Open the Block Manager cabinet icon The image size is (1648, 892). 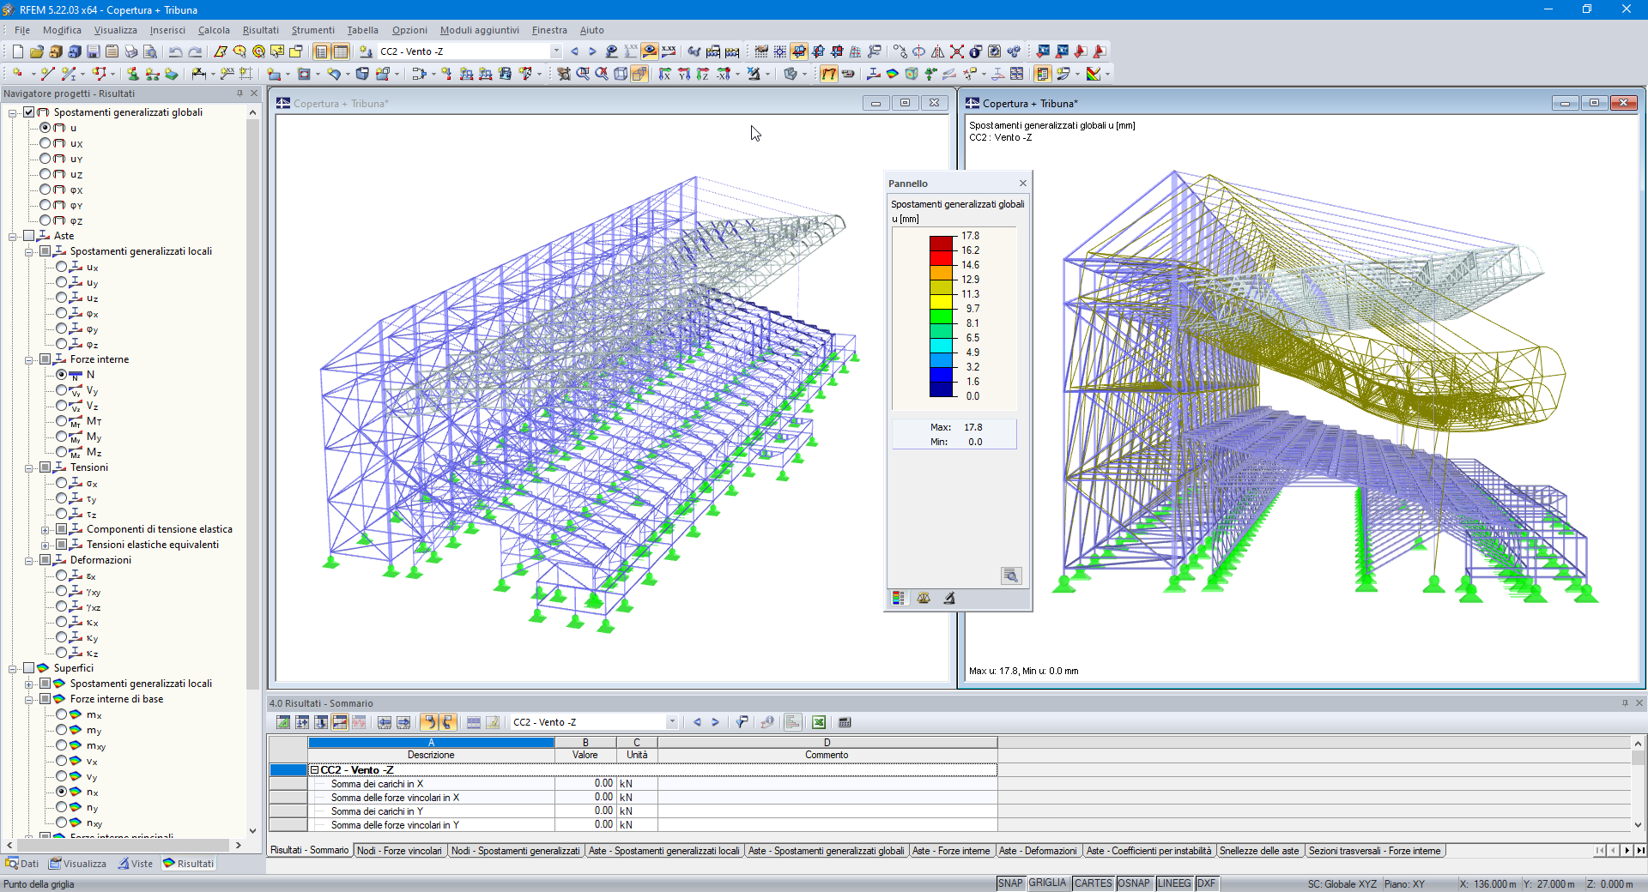point(75,51)
